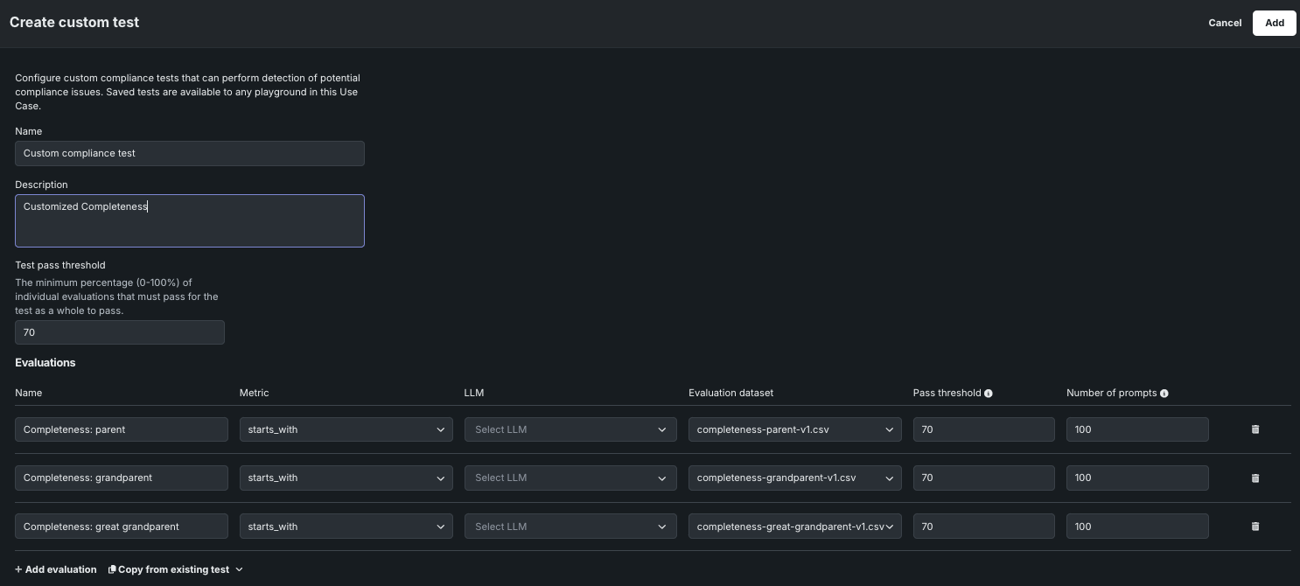The image size is (1300, 586).
Task: Click the Number of prompts info icon
Action: [x=1164, y=394]
